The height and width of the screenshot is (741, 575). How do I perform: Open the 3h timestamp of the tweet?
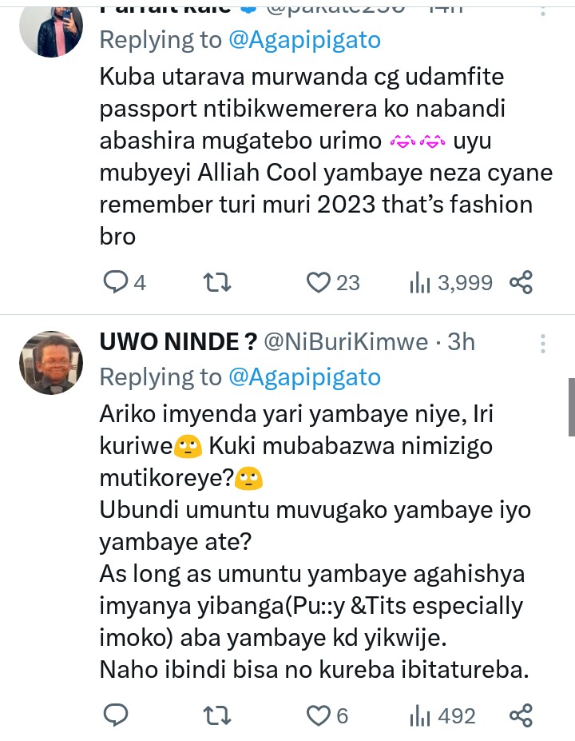pos(462,342)
